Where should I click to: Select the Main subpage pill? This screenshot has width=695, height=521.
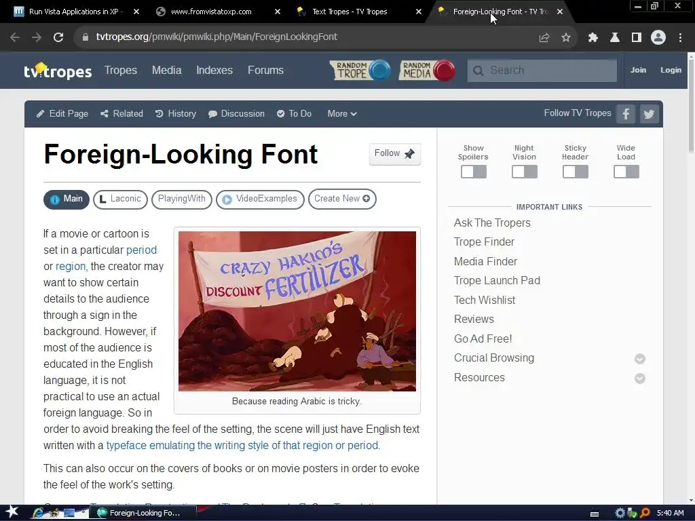click(67, 199)
